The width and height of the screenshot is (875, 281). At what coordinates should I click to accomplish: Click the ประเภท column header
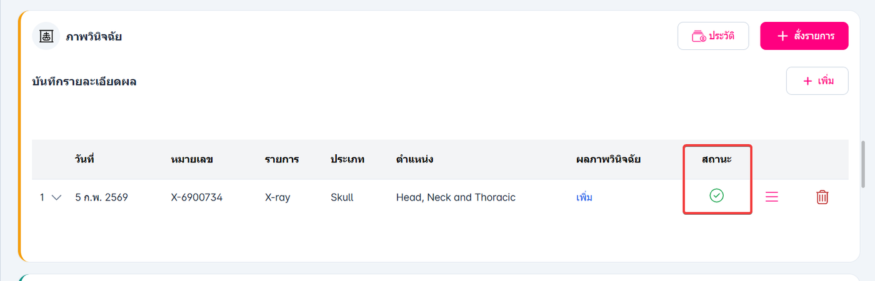coord(347,159)
